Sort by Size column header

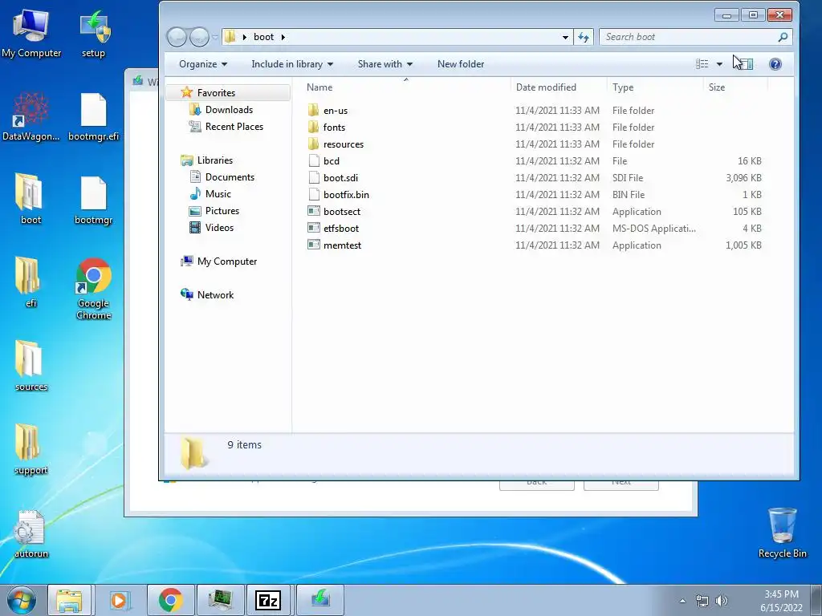coord(735,87)
